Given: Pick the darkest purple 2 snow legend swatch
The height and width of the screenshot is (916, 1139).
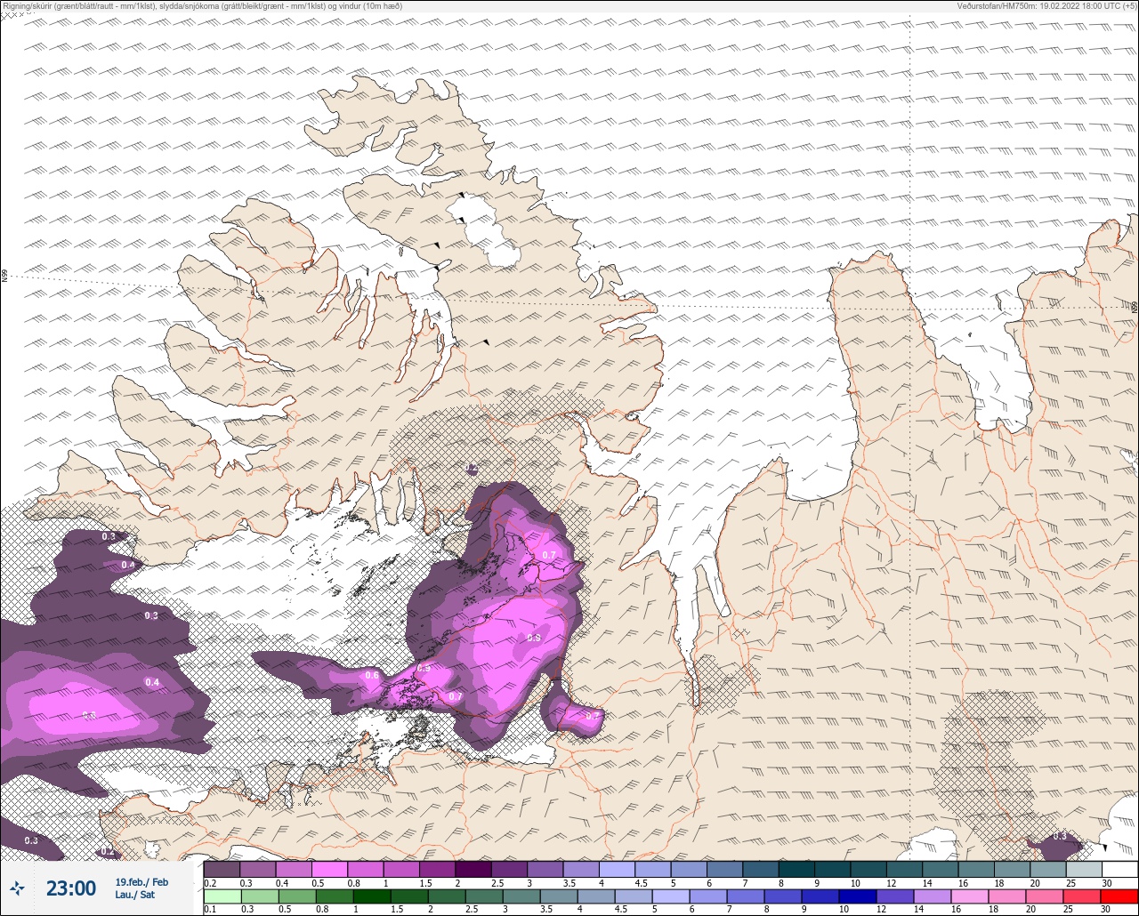Looking at the screenshot, I should tap(473, 869).
